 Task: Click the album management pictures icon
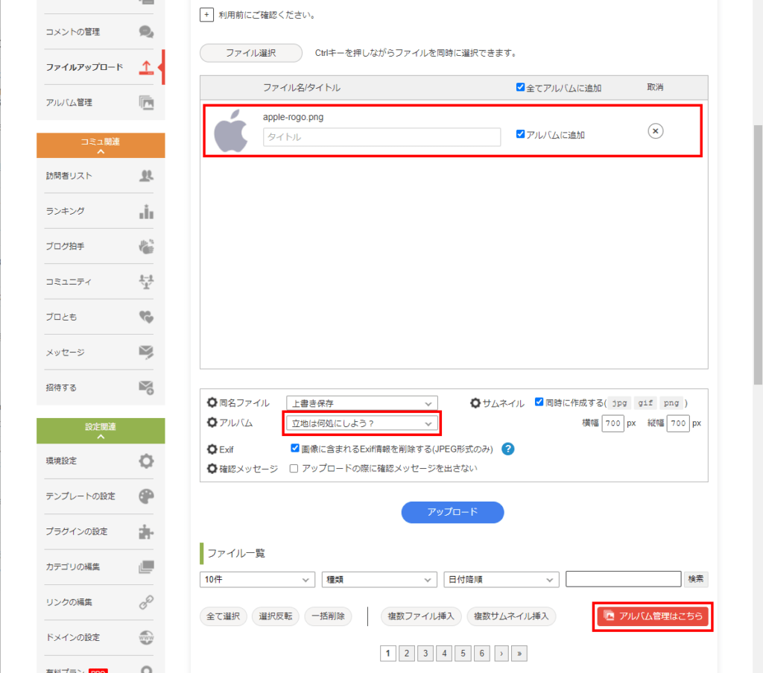pos(146,102)
